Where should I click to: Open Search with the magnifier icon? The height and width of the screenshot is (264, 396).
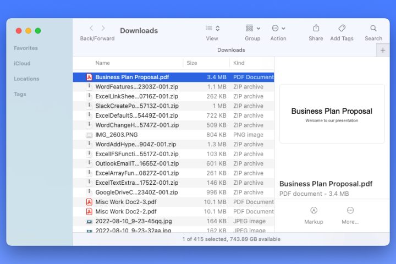click(x=373, y=28)
